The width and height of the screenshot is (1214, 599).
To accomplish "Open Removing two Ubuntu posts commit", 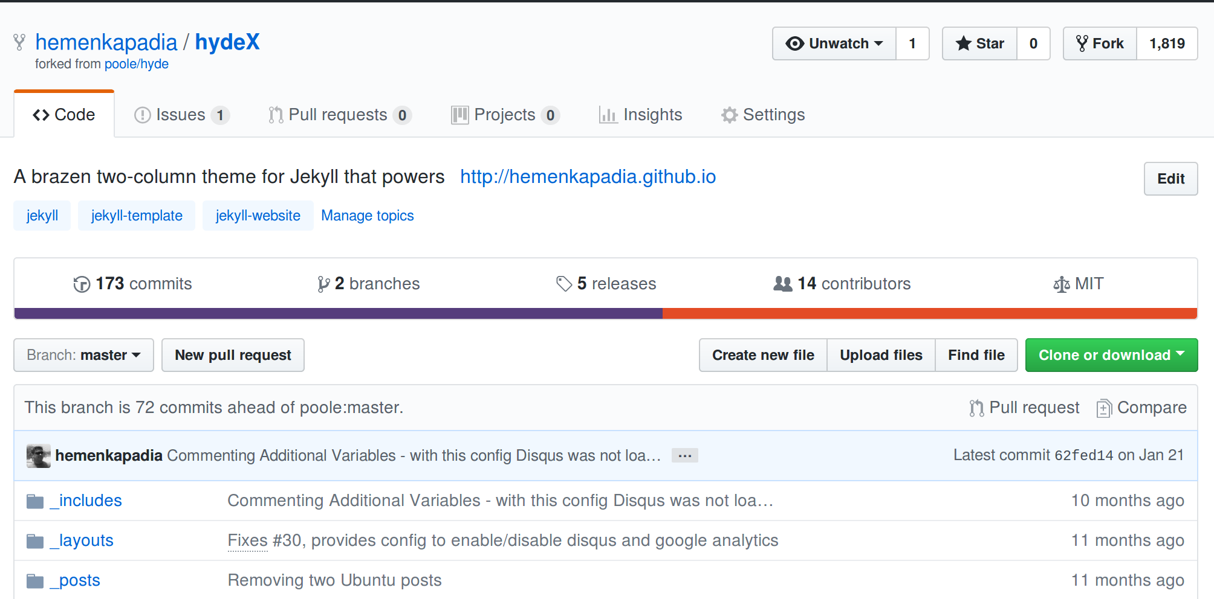I will [x=335, y=580].
